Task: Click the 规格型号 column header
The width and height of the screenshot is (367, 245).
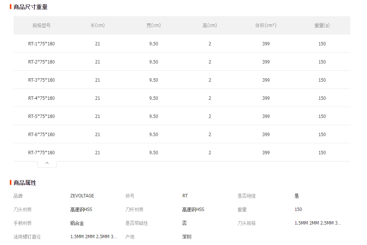Action: (41, 25)
